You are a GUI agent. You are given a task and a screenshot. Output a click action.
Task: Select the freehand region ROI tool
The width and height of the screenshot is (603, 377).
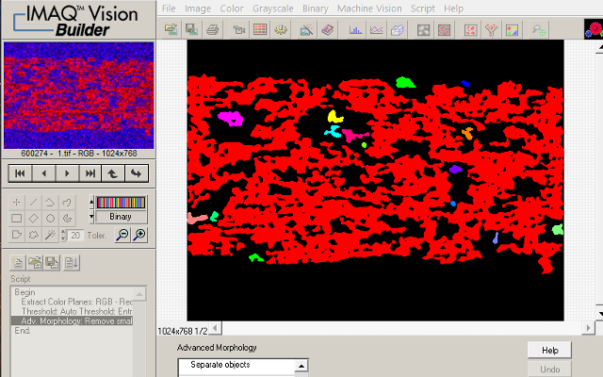coord(34,235)
